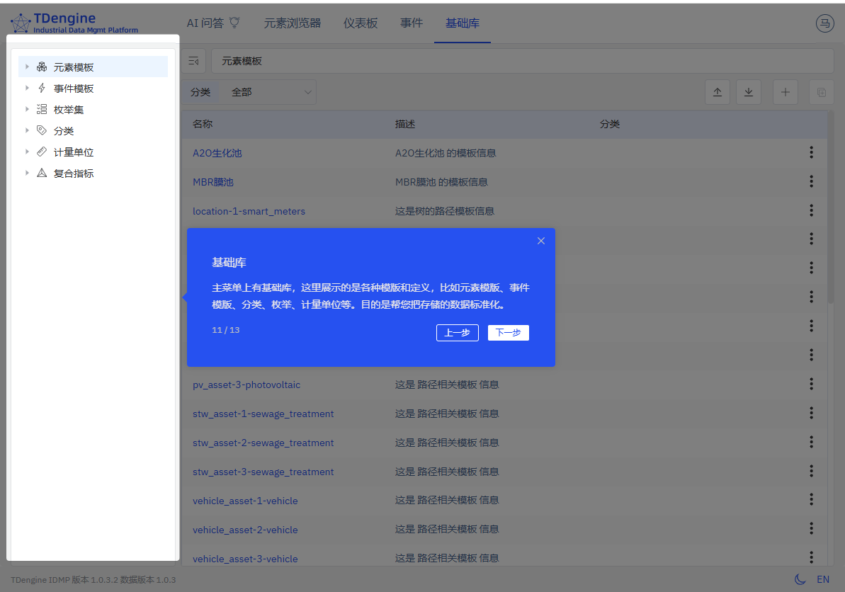Open the vehicle_asset-3-vehicle link

point(245,559)
